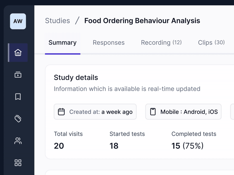Click the Mobile: Android, iOS chip
This screenshot has height=175, width=234.
point(183,112)
